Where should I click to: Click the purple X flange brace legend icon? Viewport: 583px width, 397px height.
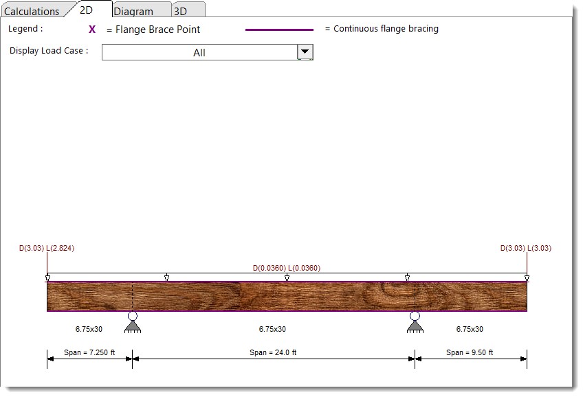click(92, 30)
